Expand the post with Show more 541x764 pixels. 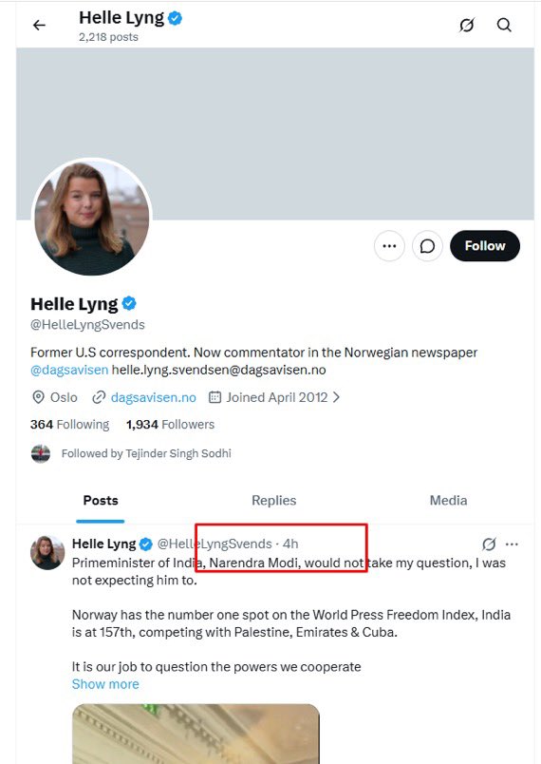tap(105, 684)
